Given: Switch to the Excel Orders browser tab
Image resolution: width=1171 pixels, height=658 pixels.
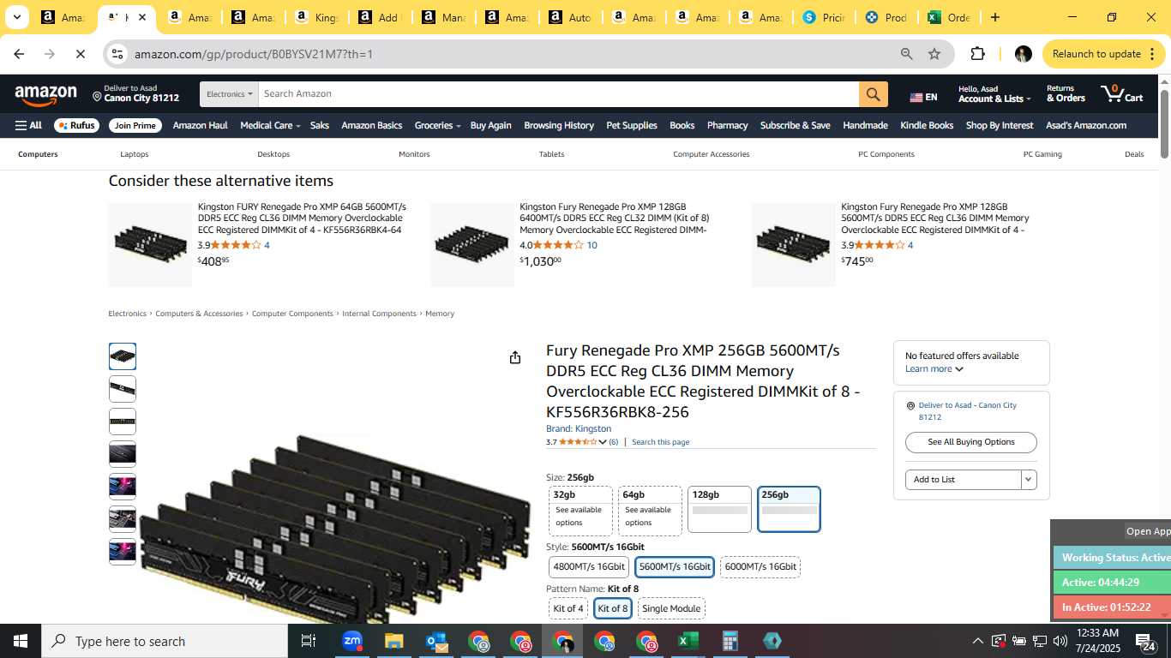Looking at the screenshot, I should pyautogui.click(x=948, y=17).
